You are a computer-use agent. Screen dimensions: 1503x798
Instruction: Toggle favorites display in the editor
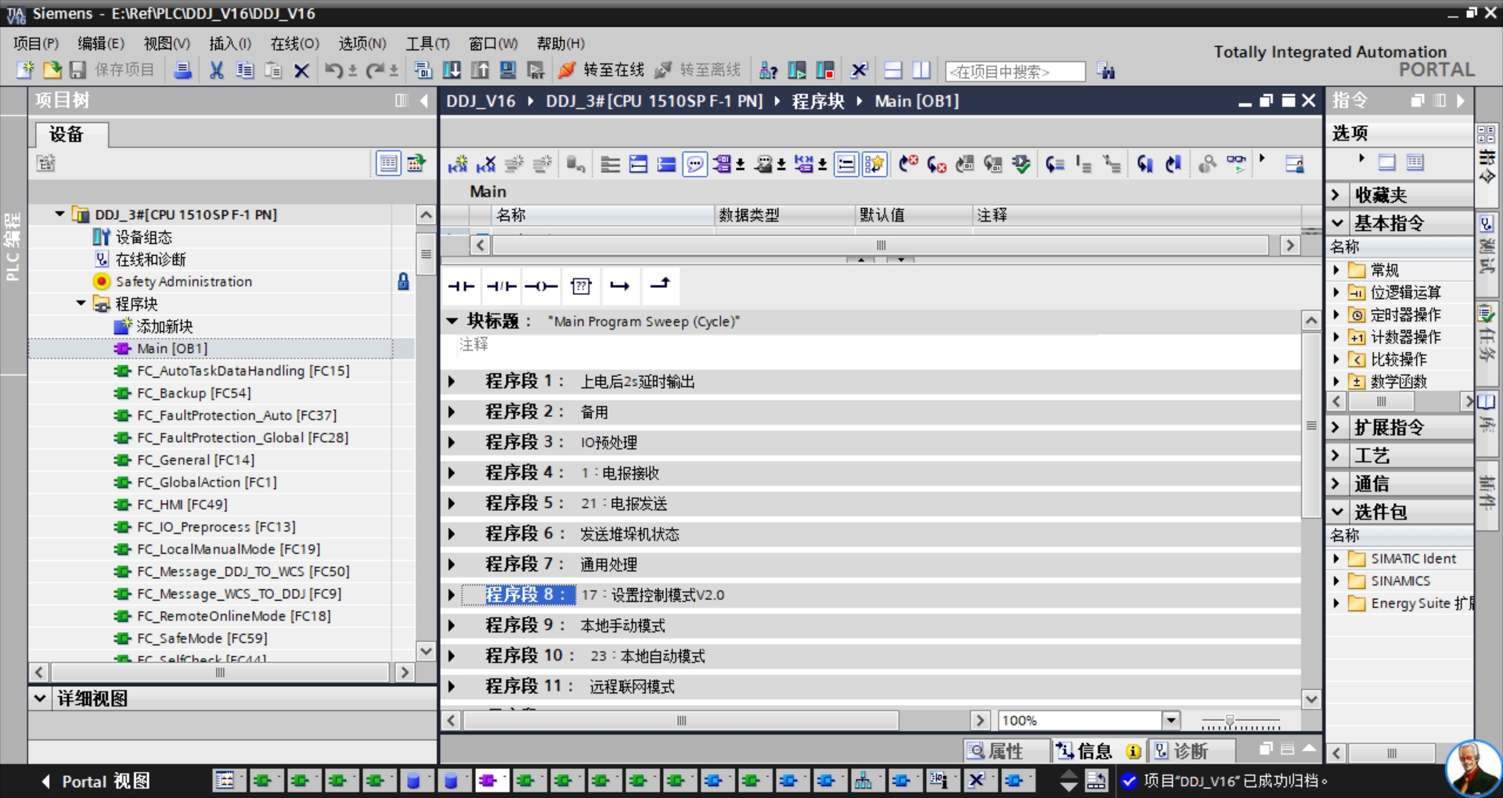(874, 164)
